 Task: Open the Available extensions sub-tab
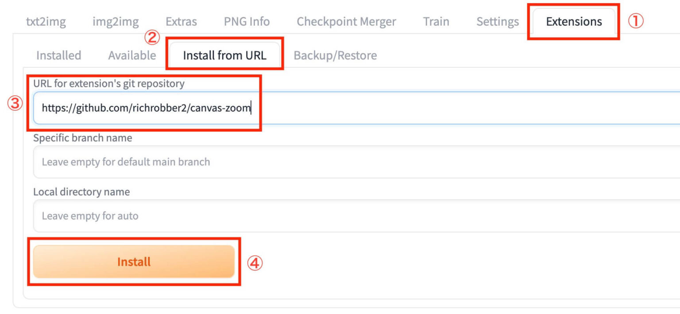tap(132, 55)
